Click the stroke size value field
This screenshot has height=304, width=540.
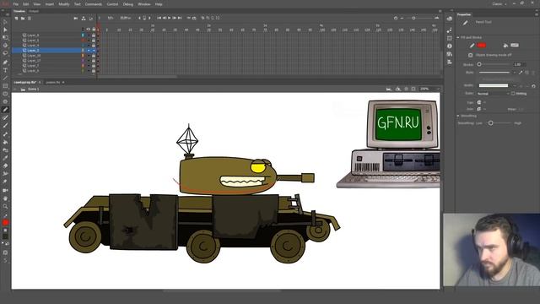pos(519,64)
